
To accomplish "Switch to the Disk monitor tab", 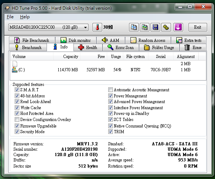I will pos(76,40).
